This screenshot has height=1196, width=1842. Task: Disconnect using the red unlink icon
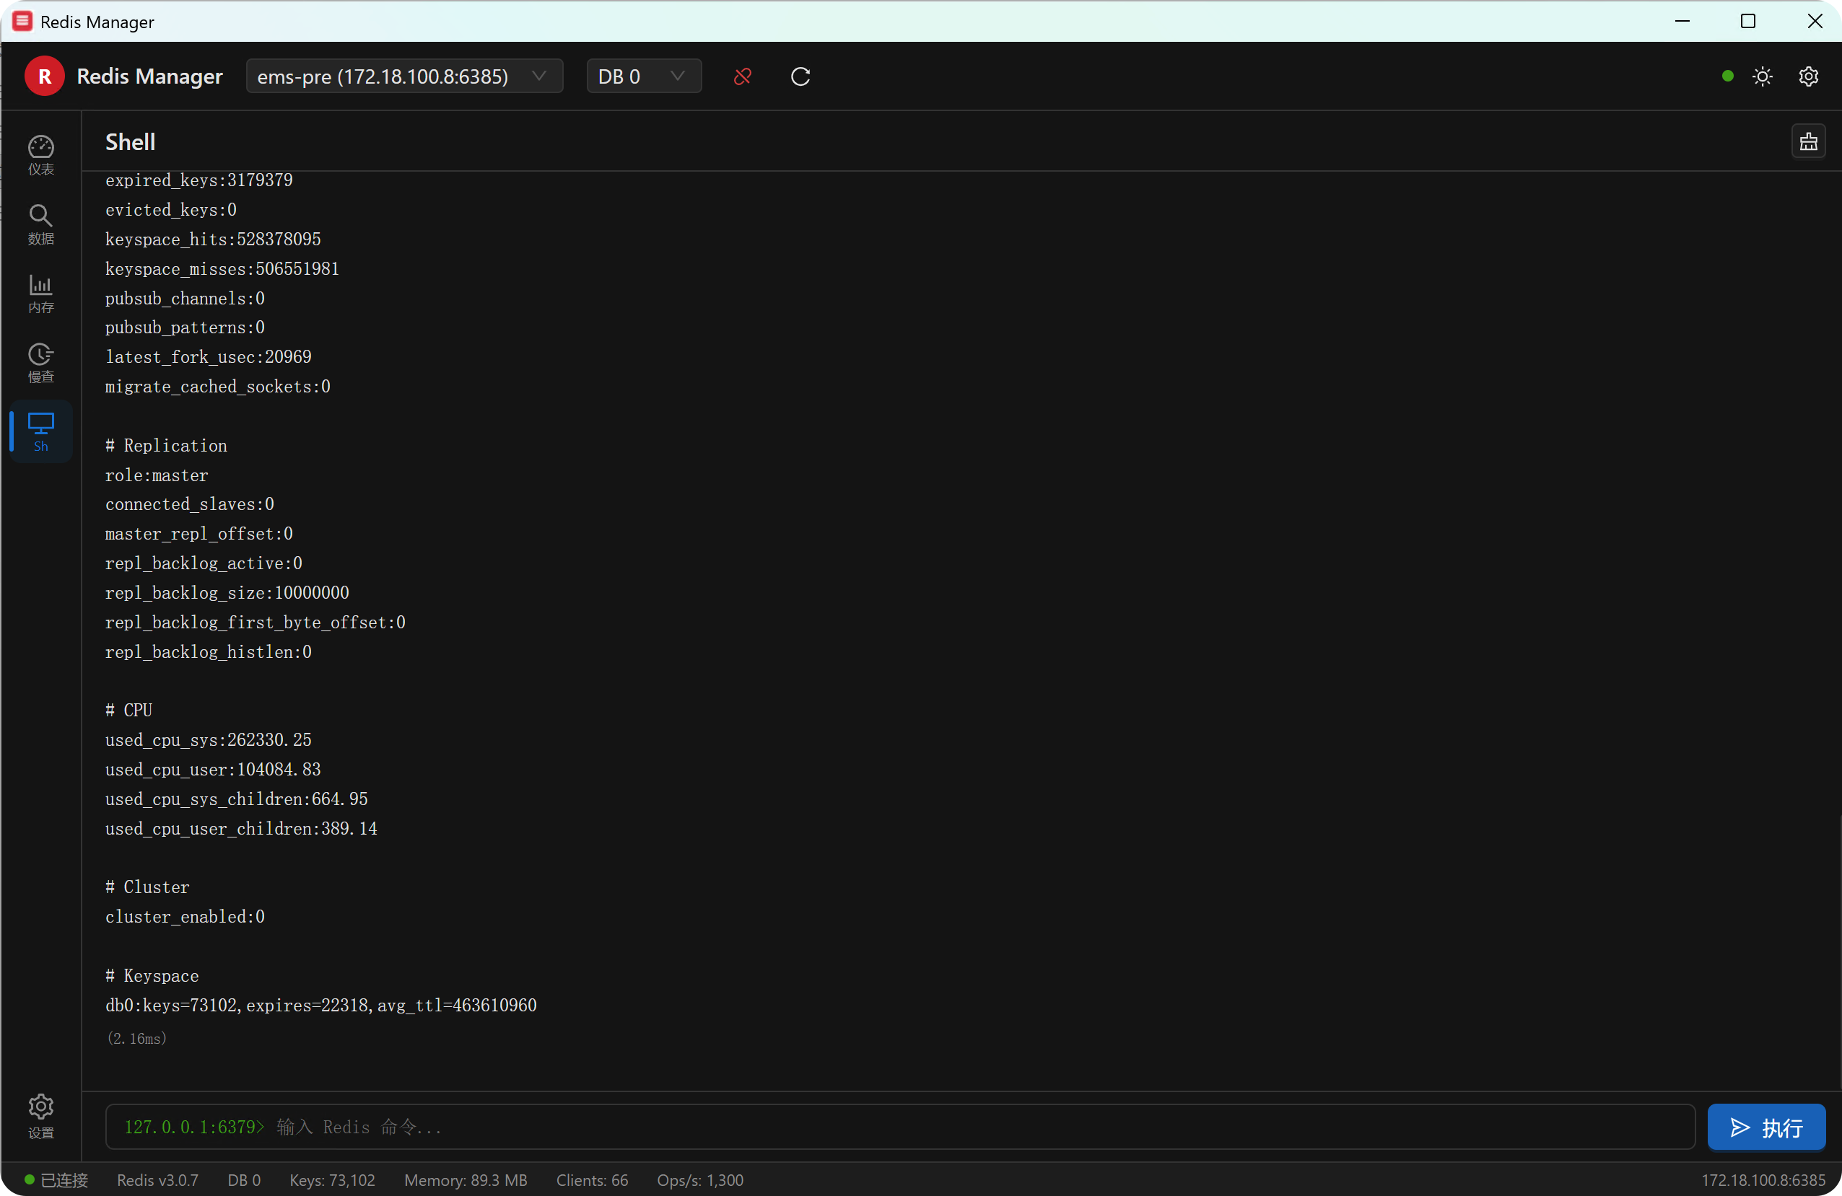(742, 76)
